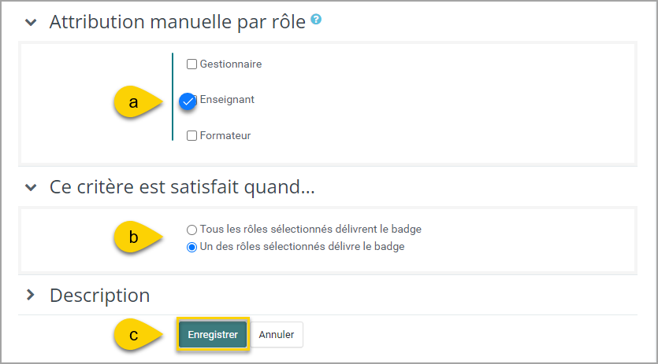658x364 pixels.
Task: Cancel with the Annuler button
Action: [276, 334]
